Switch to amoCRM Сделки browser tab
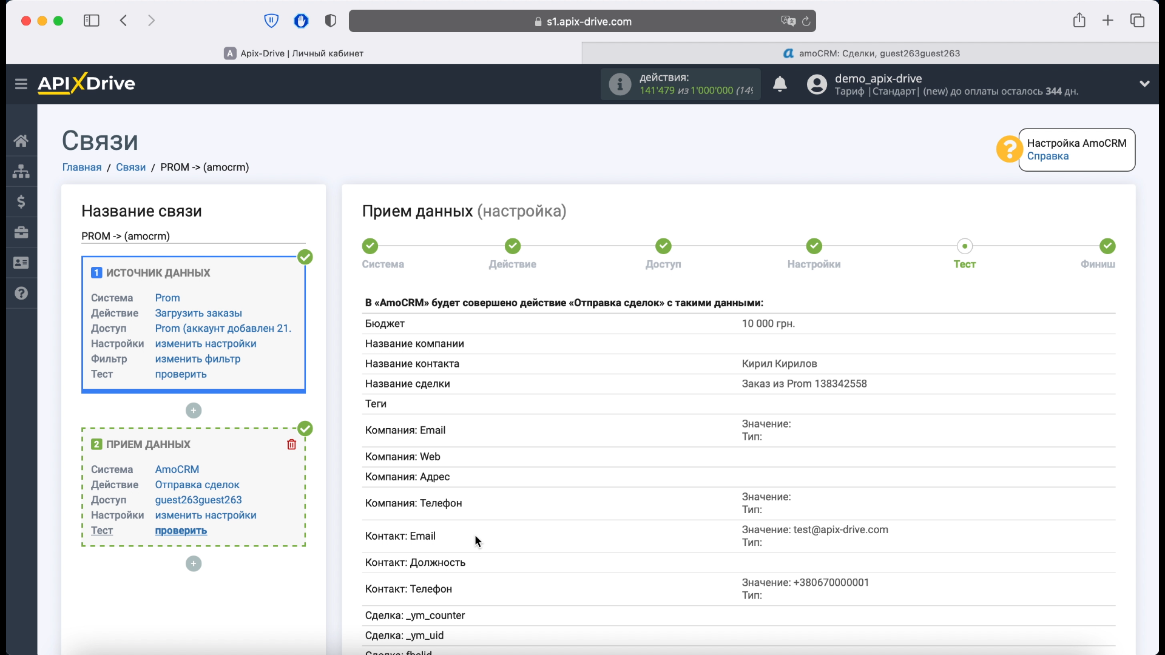1165x655 pixels. pos(871,53)
